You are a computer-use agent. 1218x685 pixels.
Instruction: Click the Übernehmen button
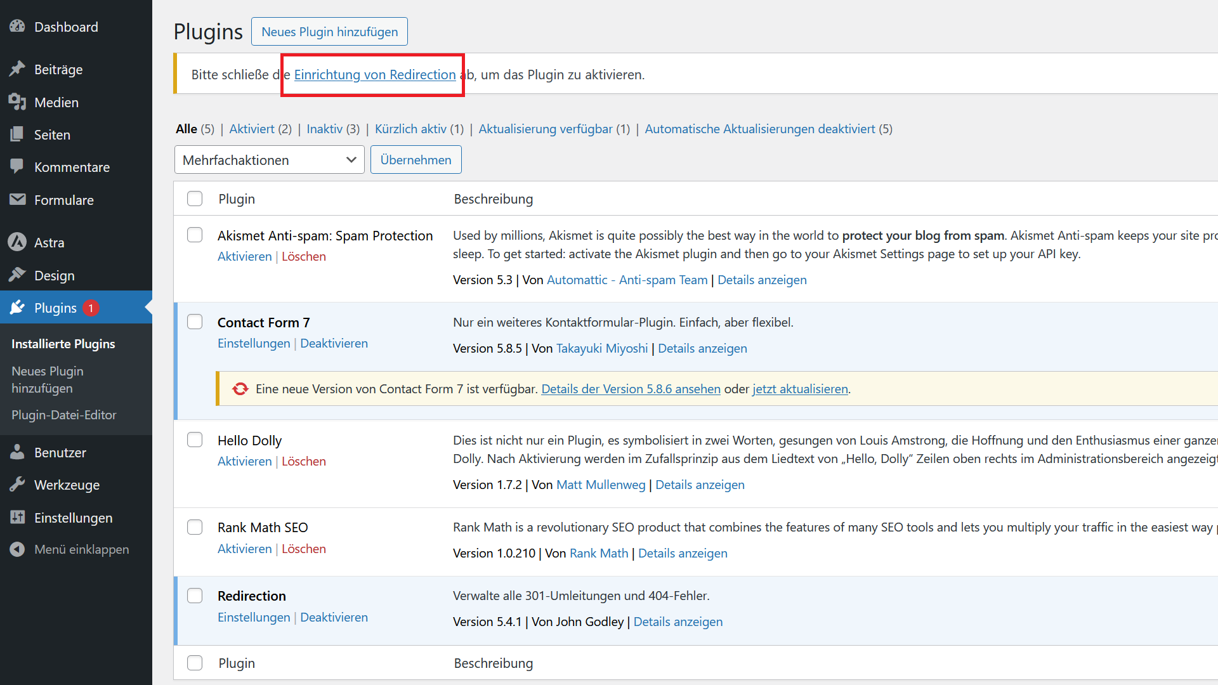point(416,160)
